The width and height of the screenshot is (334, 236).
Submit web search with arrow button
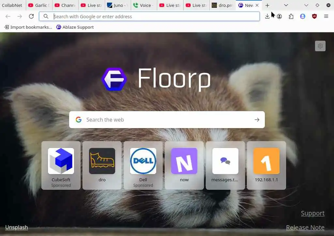(x=257, y=120)
